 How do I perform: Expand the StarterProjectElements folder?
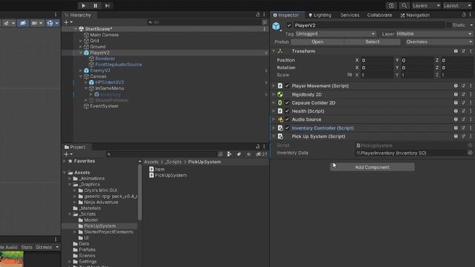click(x=75, y=232)
